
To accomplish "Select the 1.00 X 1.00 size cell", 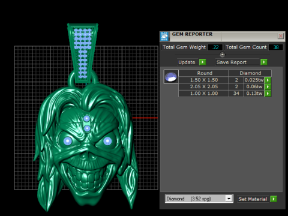I will click(x=204, y=94).
